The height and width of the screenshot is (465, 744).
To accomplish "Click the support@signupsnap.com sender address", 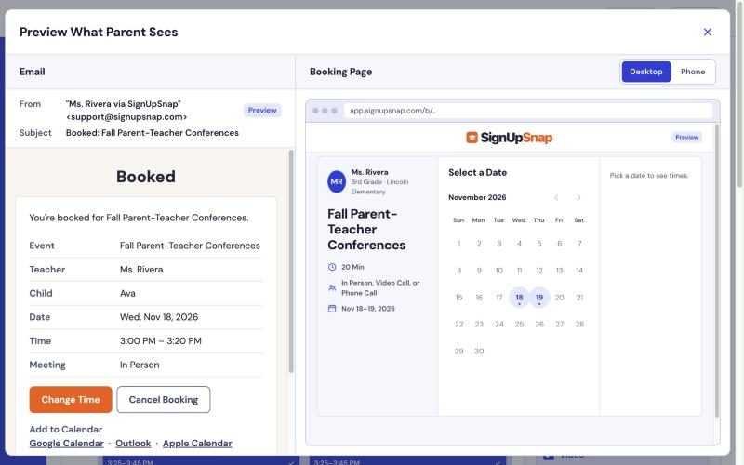I will click(126, 117).
